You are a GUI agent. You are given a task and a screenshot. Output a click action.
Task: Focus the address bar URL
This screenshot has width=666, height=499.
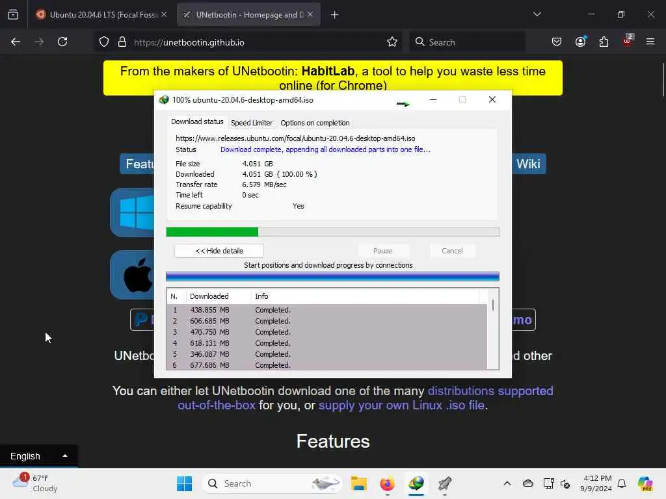point(189,42)
